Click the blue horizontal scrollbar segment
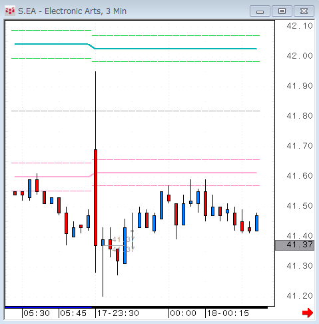Screen dimensions: 319x324 click(48, 307)
